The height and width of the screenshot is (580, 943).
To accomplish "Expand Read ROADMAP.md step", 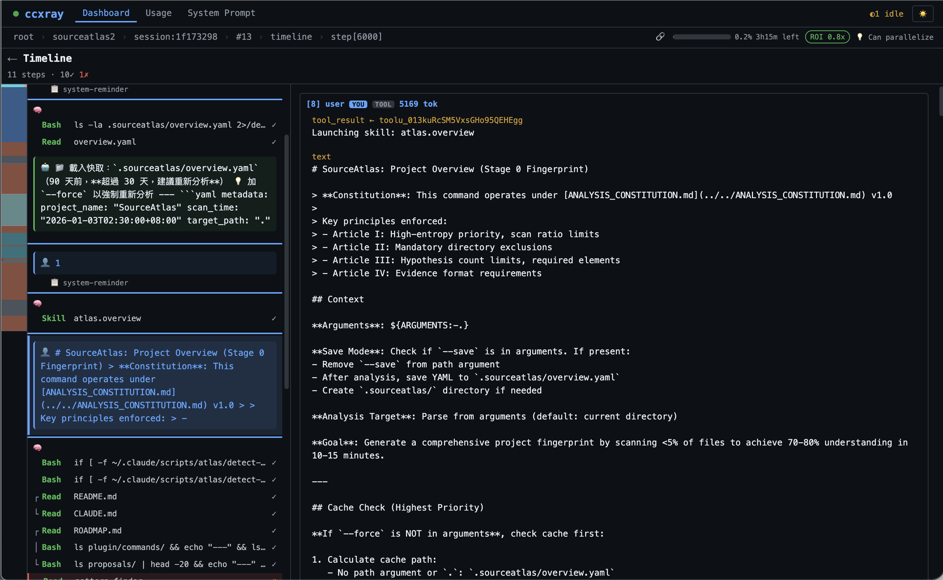I will pos(97,530).
